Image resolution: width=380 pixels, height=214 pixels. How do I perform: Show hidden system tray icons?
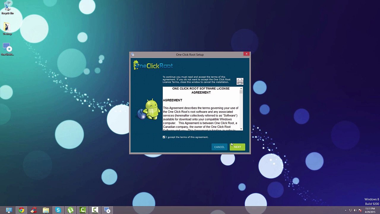click(x=346, y=210)
